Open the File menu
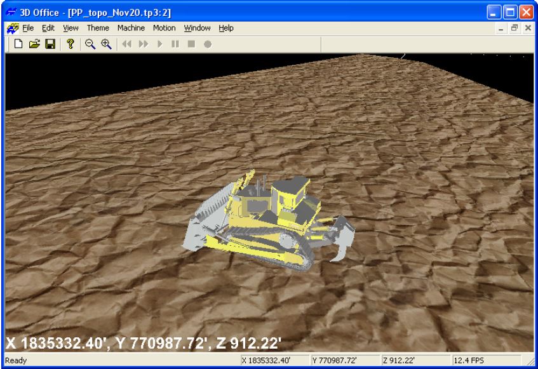 point(28,28)
